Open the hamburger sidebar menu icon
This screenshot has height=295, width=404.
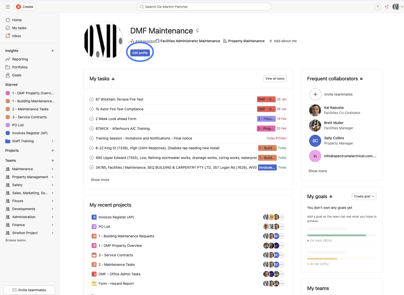pyautogui.click(x=8, y=7)
